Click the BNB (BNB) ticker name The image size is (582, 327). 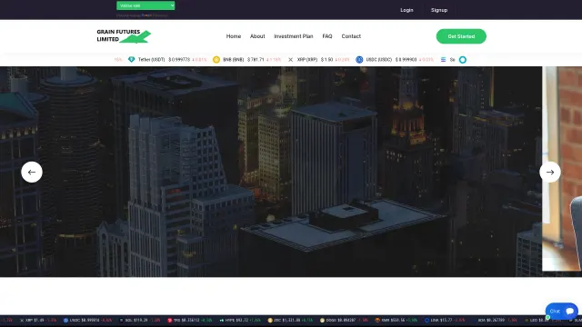tap(233, 60)
